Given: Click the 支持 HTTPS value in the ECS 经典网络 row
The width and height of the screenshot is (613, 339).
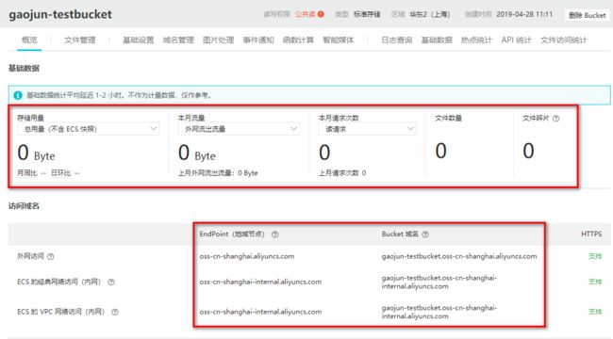Looking at the screenshot, I should coord(595,282).
